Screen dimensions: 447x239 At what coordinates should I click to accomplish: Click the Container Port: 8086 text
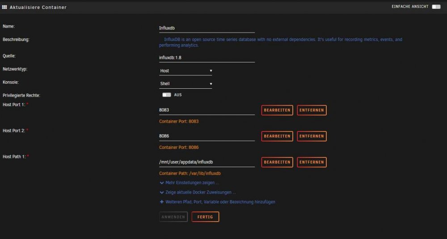[179, 148]
